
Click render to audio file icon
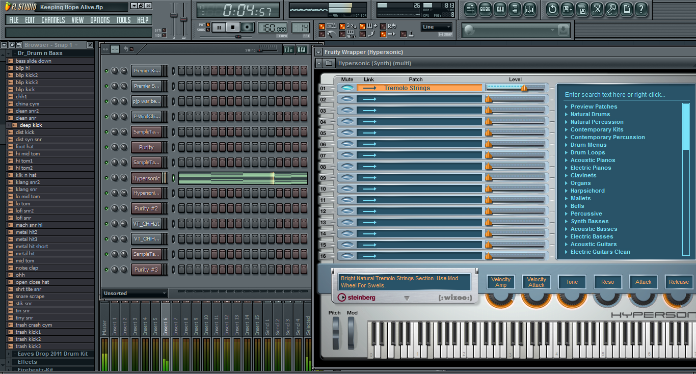point(582,9)
